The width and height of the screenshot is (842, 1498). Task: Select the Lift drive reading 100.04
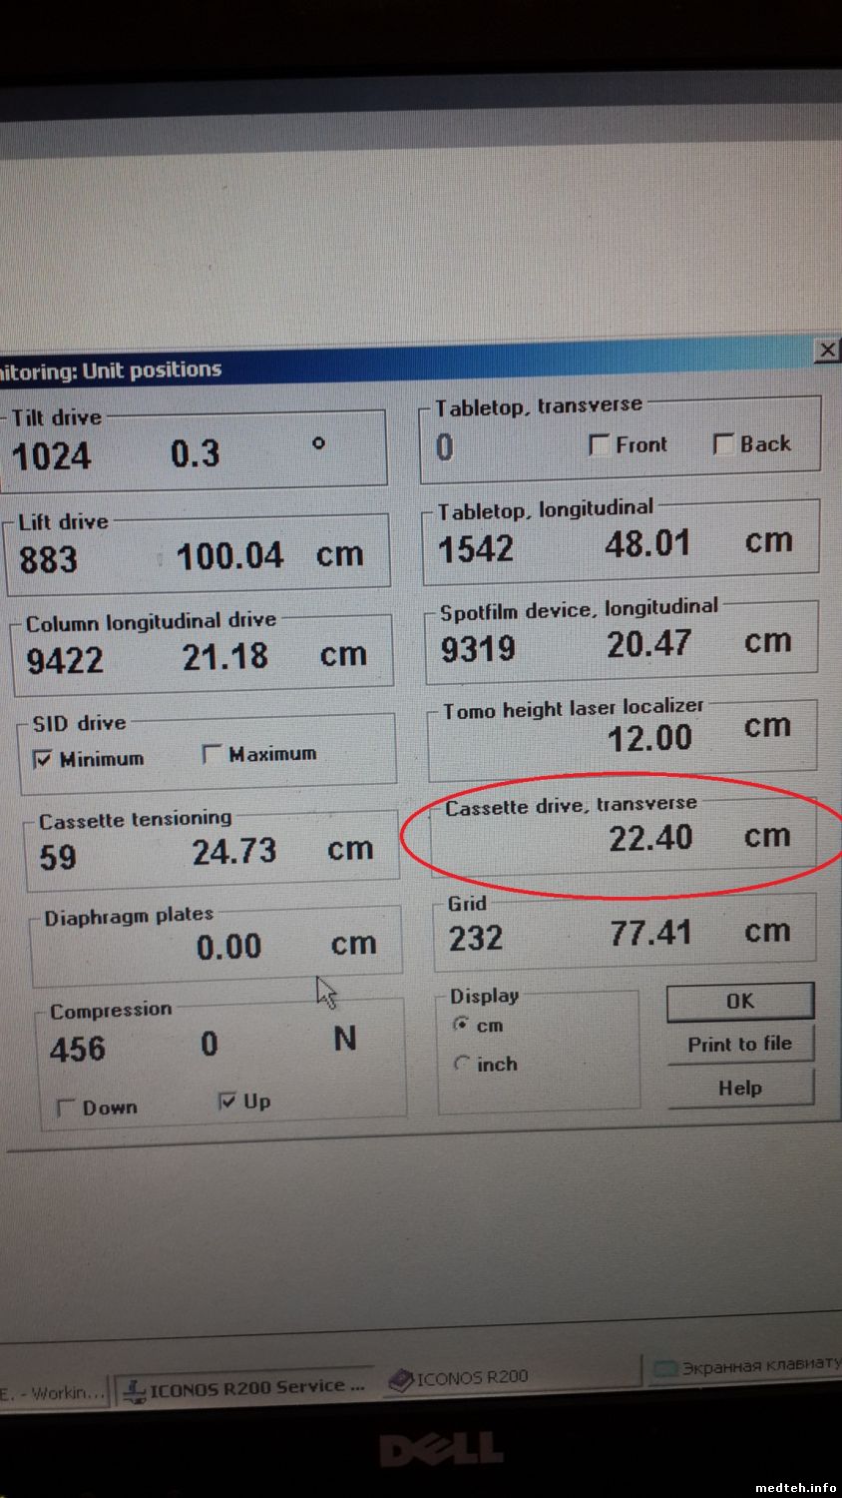pyautogui.click(x=229, y=556)
